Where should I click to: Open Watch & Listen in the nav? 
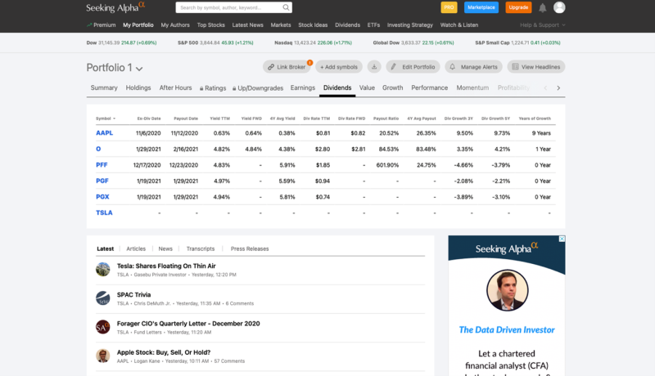click(459, 25)
